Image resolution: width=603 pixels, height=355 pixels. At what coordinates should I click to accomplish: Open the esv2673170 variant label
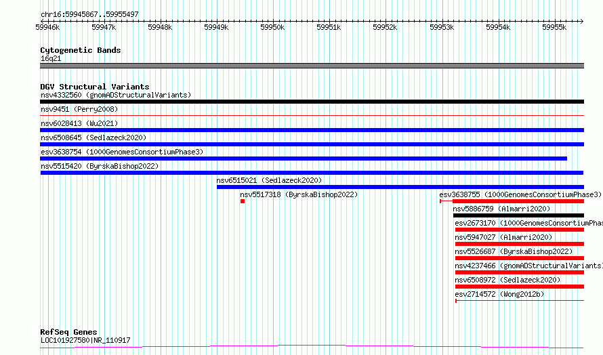tap(528, 223)
